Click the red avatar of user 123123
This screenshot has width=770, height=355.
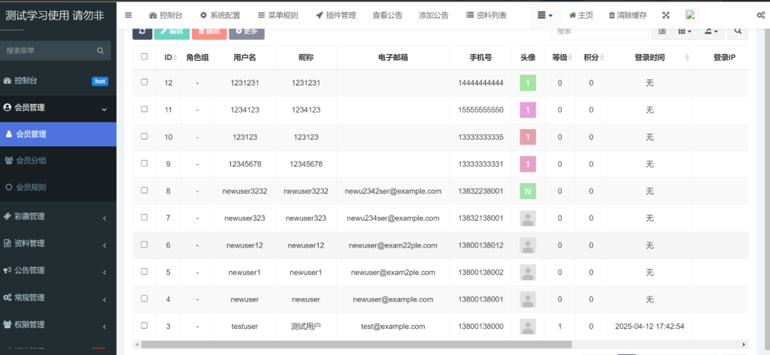[x=528, y=137]
